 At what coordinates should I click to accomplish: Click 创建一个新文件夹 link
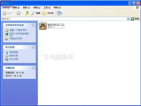point(18,30)
